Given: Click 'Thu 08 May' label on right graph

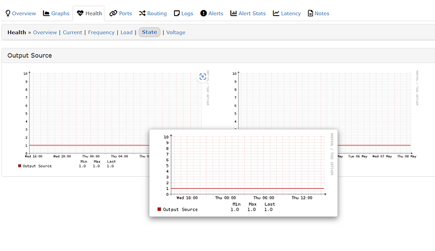Looking at the screenshot, I should click(407, 157).
